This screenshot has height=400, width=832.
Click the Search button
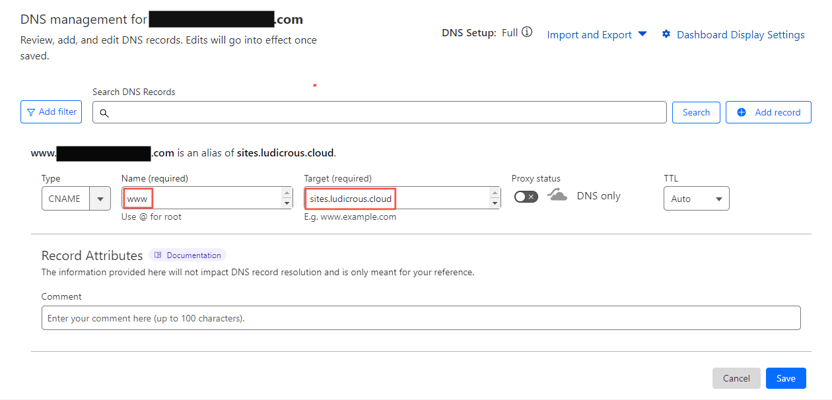[696, 112]
